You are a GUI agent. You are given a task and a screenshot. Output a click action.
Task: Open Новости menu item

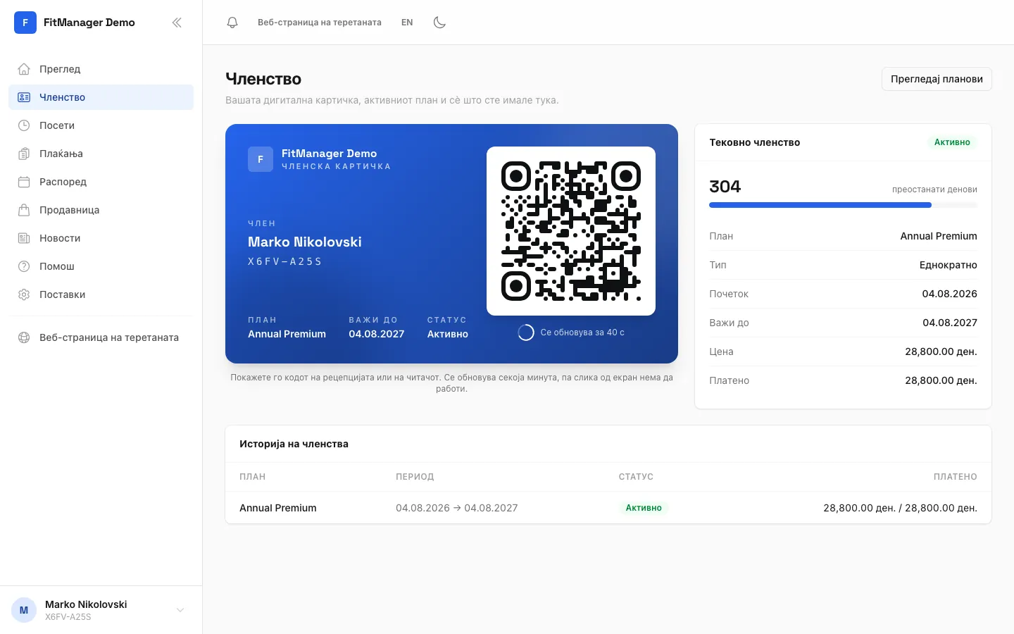(x=101, y=238)
